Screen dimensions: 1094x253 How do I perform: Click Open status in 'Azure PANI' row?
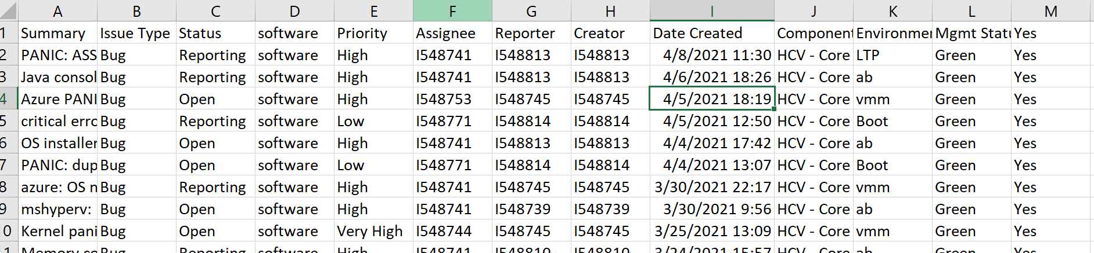(x=215, y=99)
